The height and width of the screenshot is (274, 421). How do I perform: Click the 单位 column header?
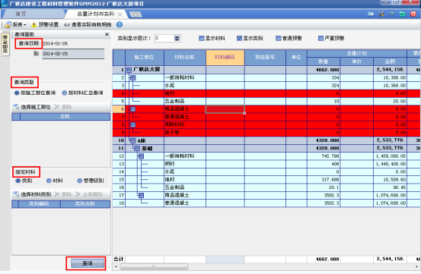click(x=296, y=57)
